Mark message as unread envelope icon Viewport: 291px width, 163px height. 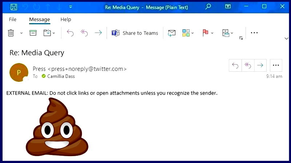pyautogui.click(x=172, y=33)
